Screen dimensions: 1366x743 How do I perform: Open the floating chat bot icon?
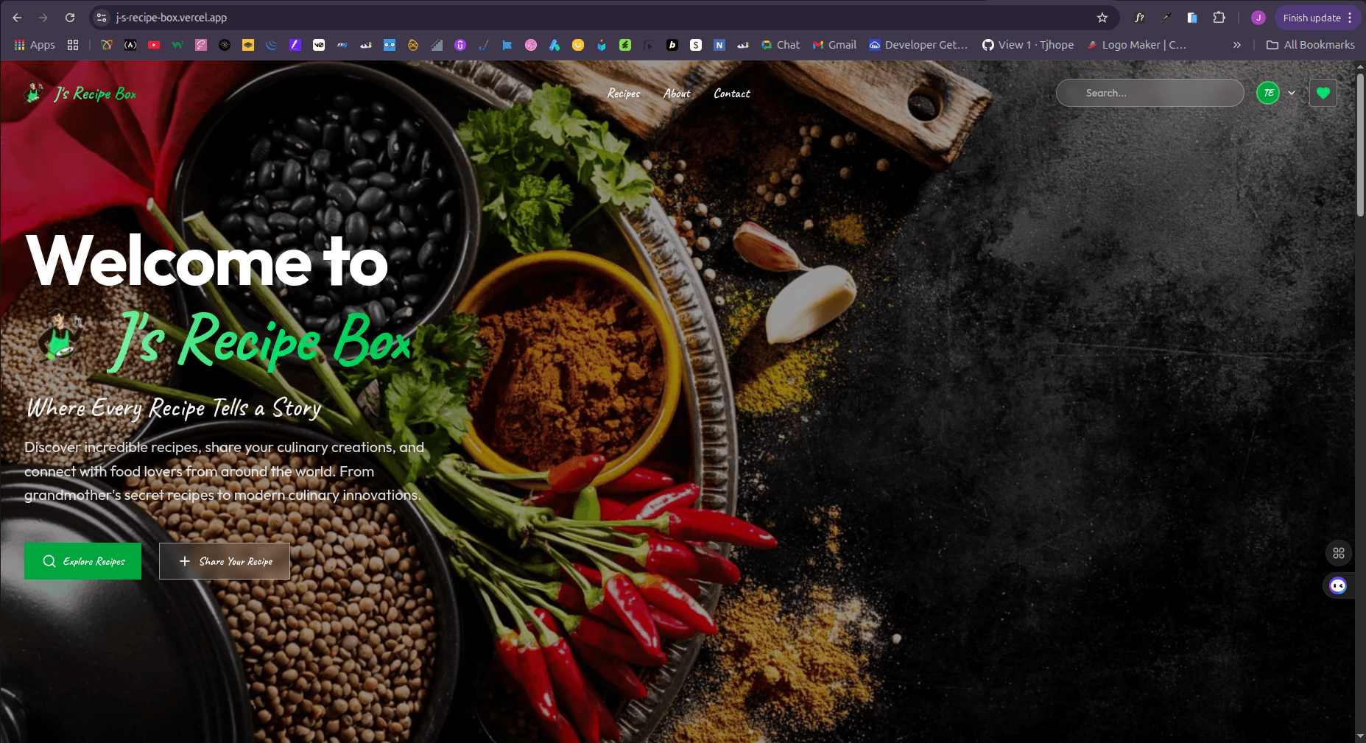point(1338,585)
